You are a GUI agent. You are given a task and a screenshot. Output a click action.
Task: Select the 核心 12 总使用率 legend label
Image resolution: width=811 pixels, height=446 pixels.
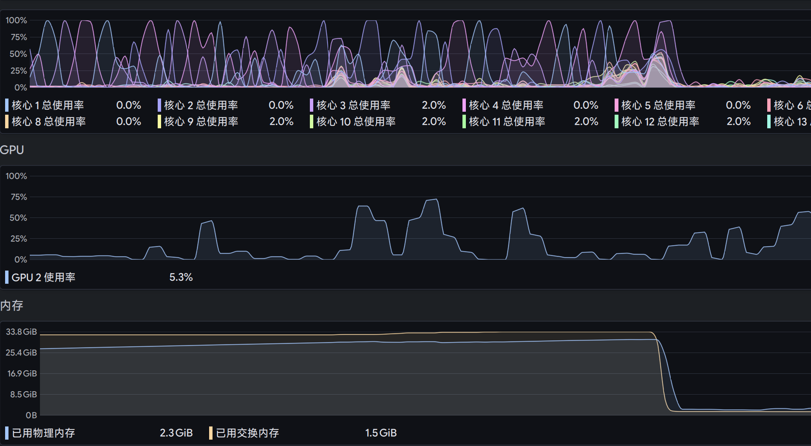660,121
